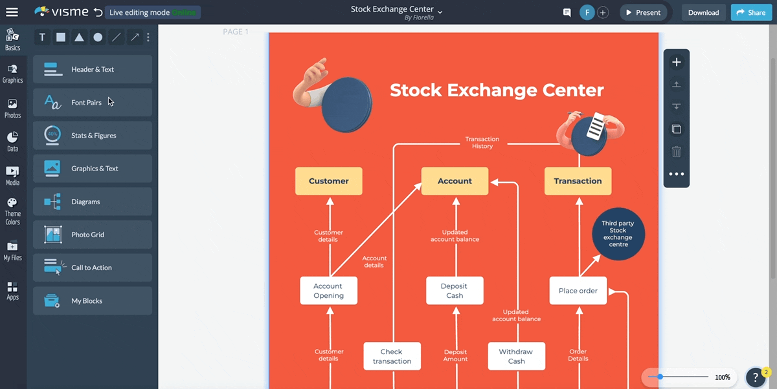The width and height of the screenshot is (777, 389).
Task: Open the Diagrams block category
Action: pos(93,202)
